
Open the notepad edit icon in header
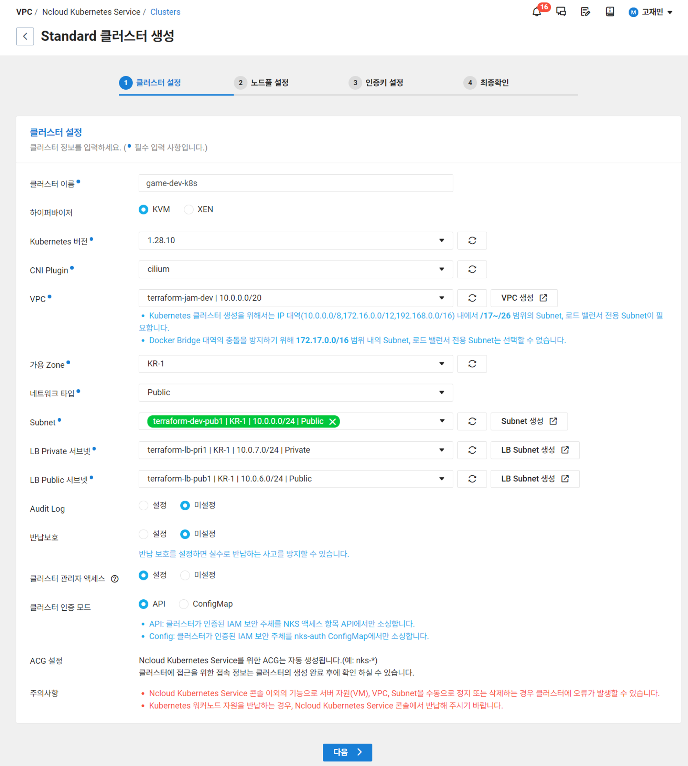(585, 12)
